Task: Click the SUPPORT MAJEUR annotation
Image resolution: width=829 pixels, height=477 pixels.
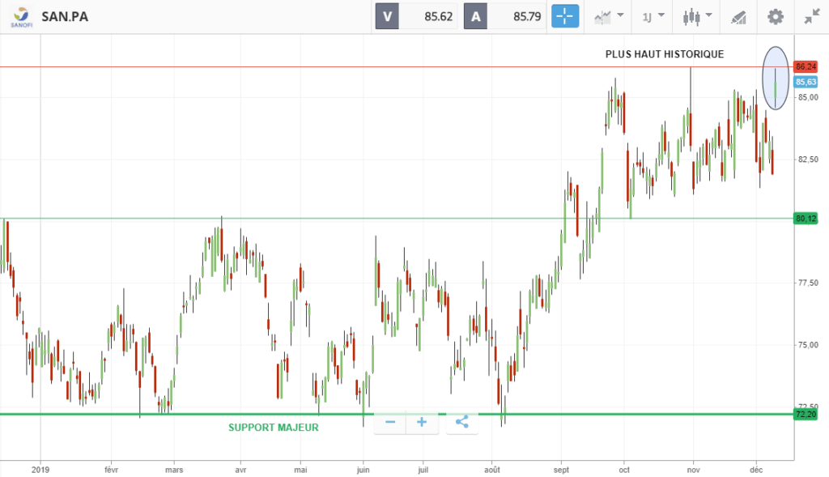Action: [274, 428]
